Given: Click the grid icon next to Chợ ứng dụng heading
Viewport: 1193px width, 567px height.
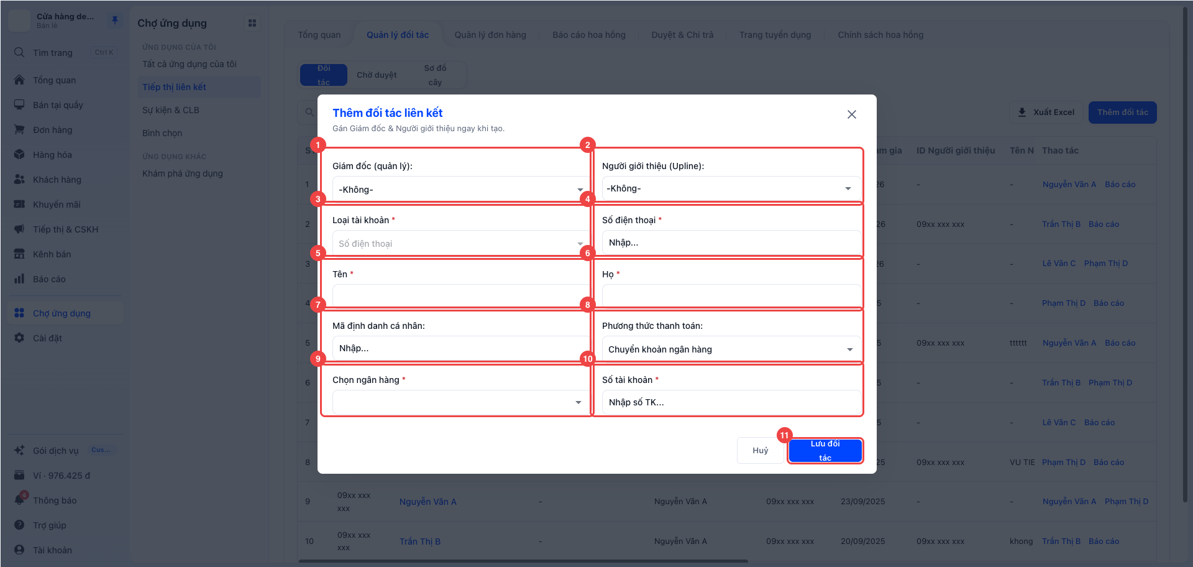Looking at the screenshot, I should tap(252, 23).
